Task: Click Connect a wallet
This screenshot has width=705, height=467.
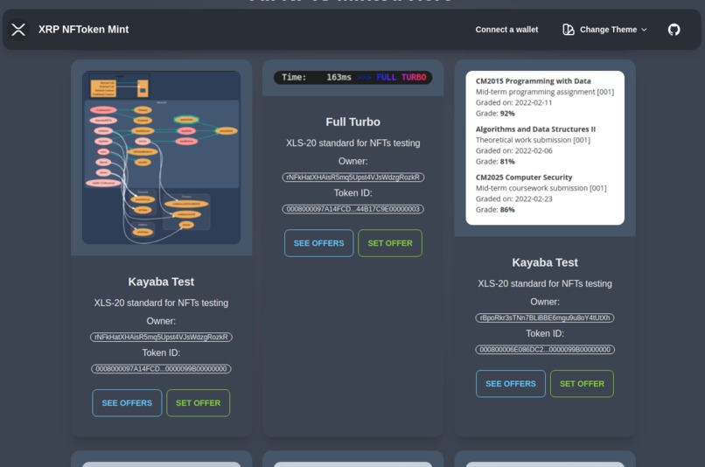Action: pyautogui.click(x=506, y=30)
